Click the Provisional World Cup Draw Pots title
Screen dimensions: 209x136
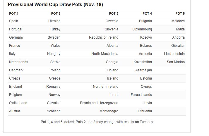[55, 4]
